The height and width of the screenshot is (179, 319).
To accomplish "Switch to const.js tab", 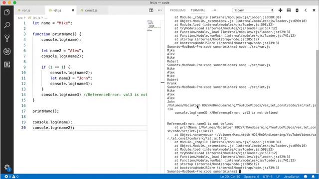I will 92,10.
